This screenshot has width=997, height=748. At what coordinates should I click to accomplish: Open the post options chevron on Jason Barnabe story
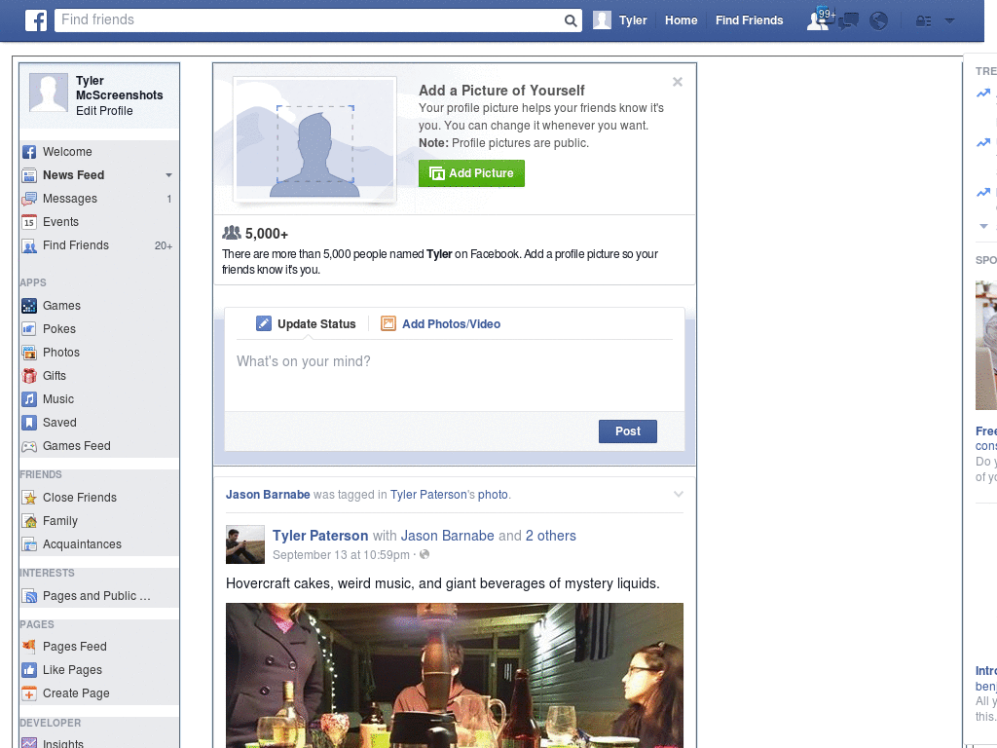click(x=679, y=494)
